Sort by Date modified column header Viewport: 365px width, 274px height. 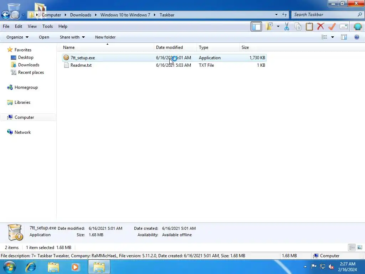175,47
